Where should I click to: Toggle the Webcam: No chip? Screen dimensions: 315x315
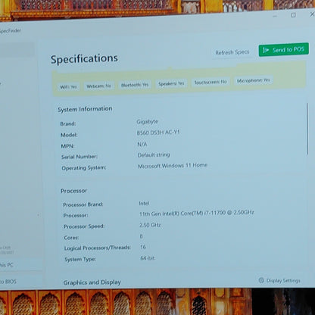pos(99,86)
